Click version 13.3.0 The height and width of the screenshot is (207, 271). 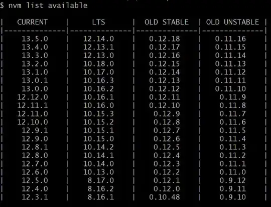[35, 55]
